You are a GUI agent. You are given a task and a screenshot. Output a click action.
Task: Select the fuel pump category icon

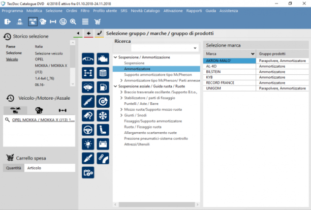103,87
